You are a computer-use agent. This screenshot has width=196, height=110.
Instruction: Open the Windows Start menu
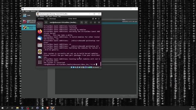tap(2, 108)
